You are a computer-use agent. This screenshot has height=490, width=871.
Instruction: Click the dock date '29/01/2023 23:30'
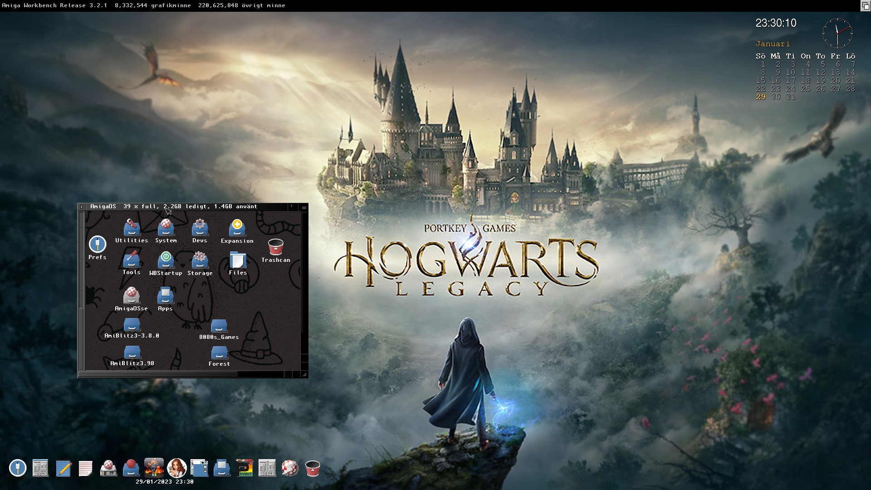[x=165, y=482]
